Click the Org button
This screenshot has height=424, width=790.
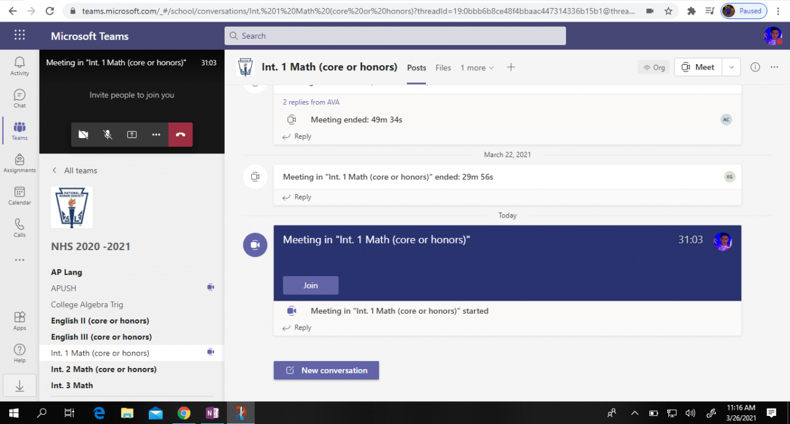click(x=654, y=67)
